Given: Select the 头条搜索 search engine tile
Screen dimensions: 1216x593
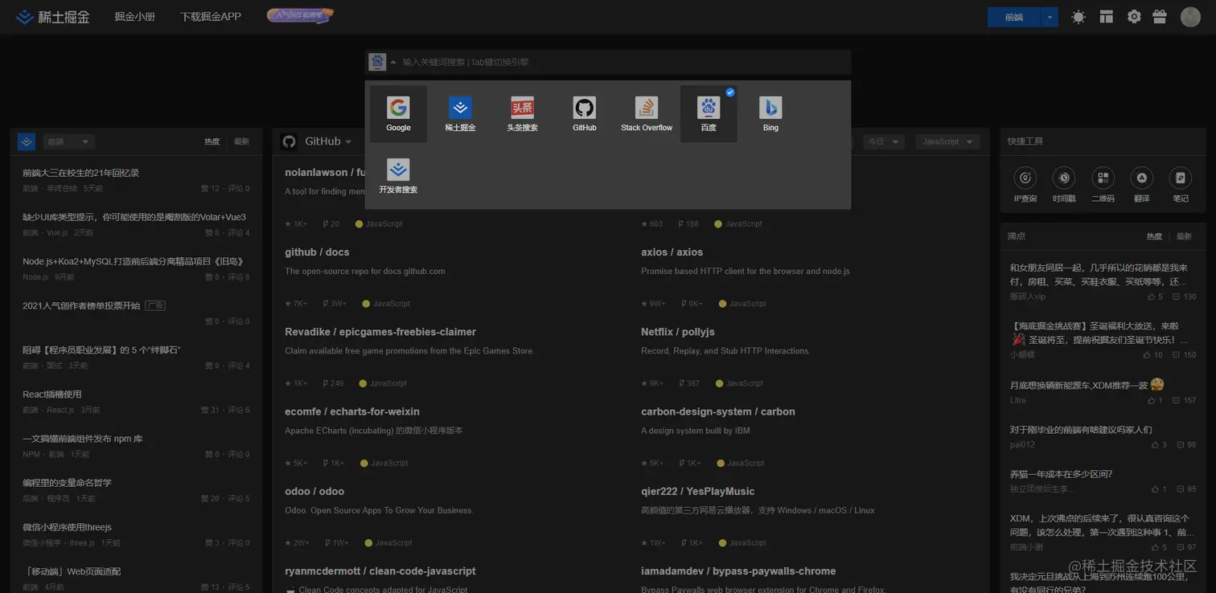Looking at the screenshot, I should click(x=522, y=114).
